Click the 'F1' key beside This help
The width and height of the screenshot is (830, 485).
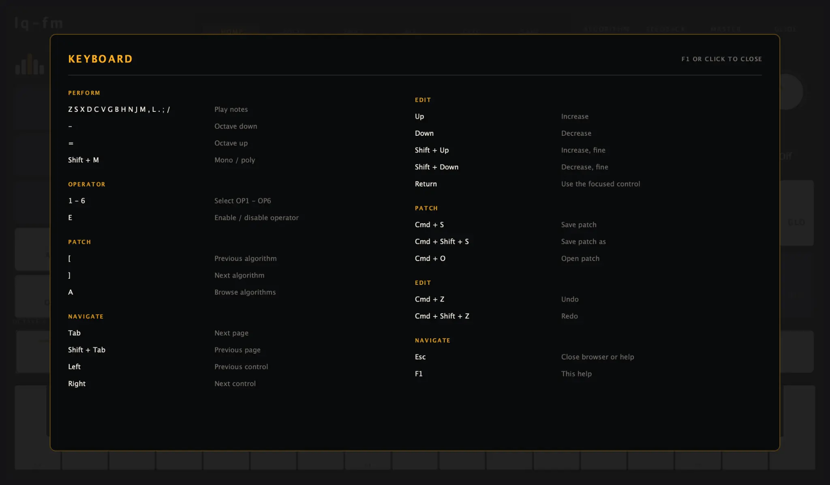(419, 374)
